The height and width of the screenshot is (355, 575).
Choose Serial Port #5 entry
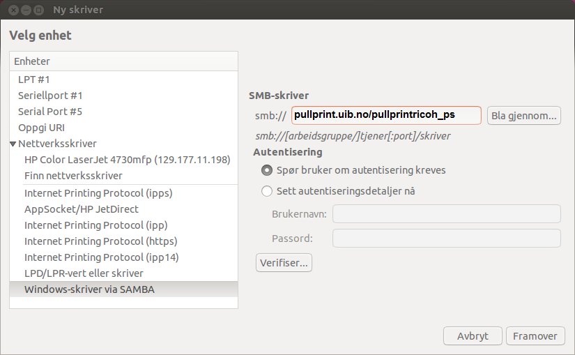point(50,112)
